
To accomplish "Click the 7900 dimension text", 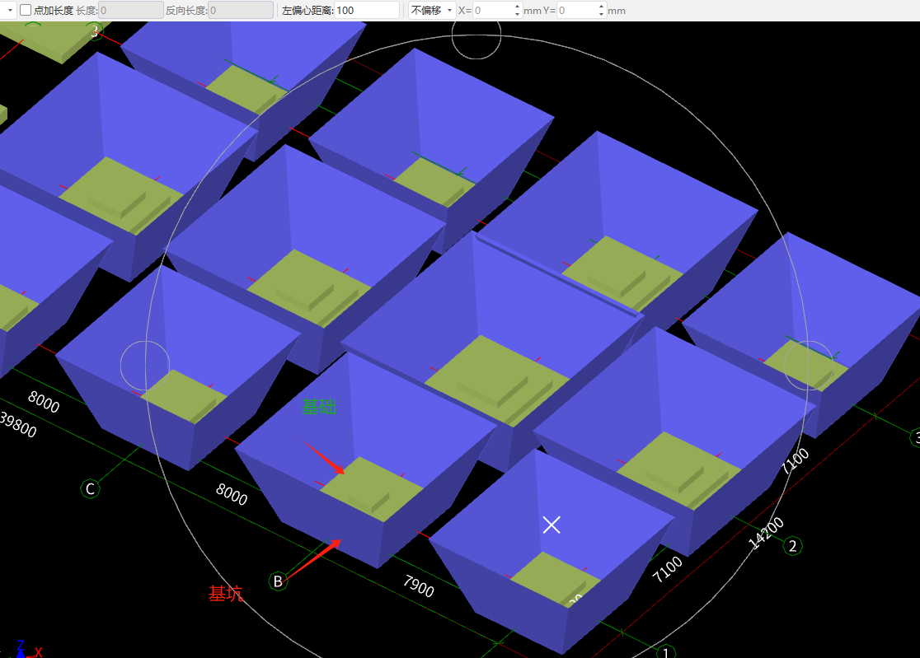I will (418, 586).
